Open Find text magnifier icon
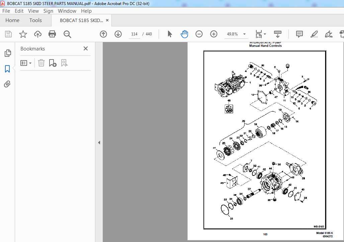The height and width of the screenshot is (242, 344). coord(67,34)
